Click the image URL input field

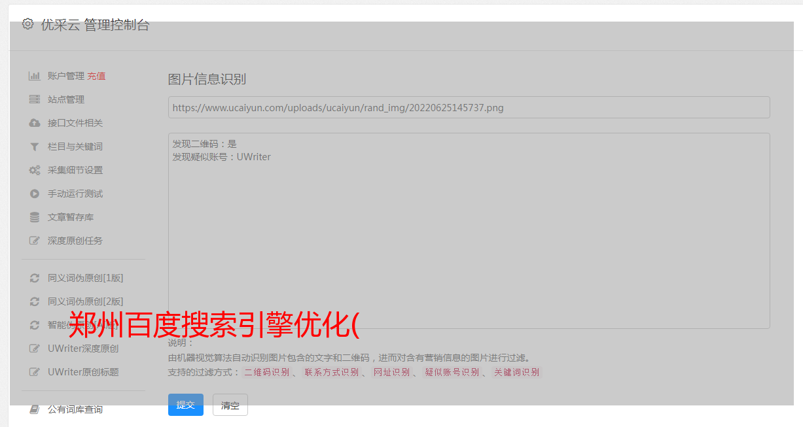[x=469, y=107]
